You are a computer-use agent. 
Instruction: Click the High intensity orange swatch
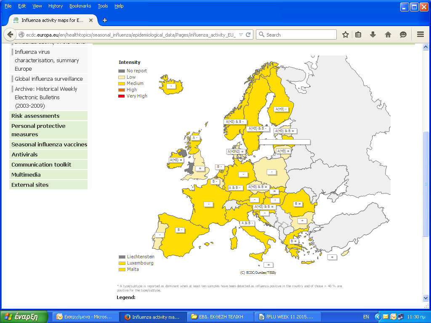click(122, 90)
